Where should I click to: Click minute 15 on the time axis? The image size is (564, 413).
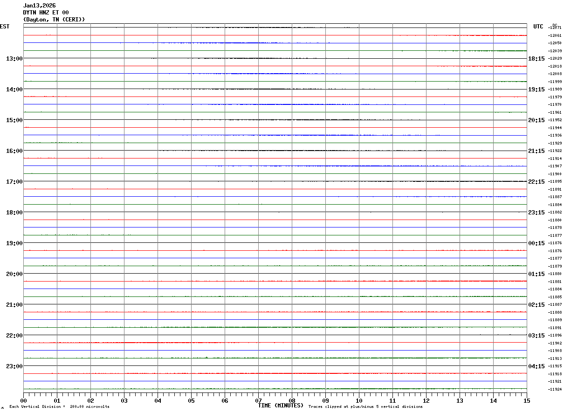pyautogui.click(x=527, y=400)
